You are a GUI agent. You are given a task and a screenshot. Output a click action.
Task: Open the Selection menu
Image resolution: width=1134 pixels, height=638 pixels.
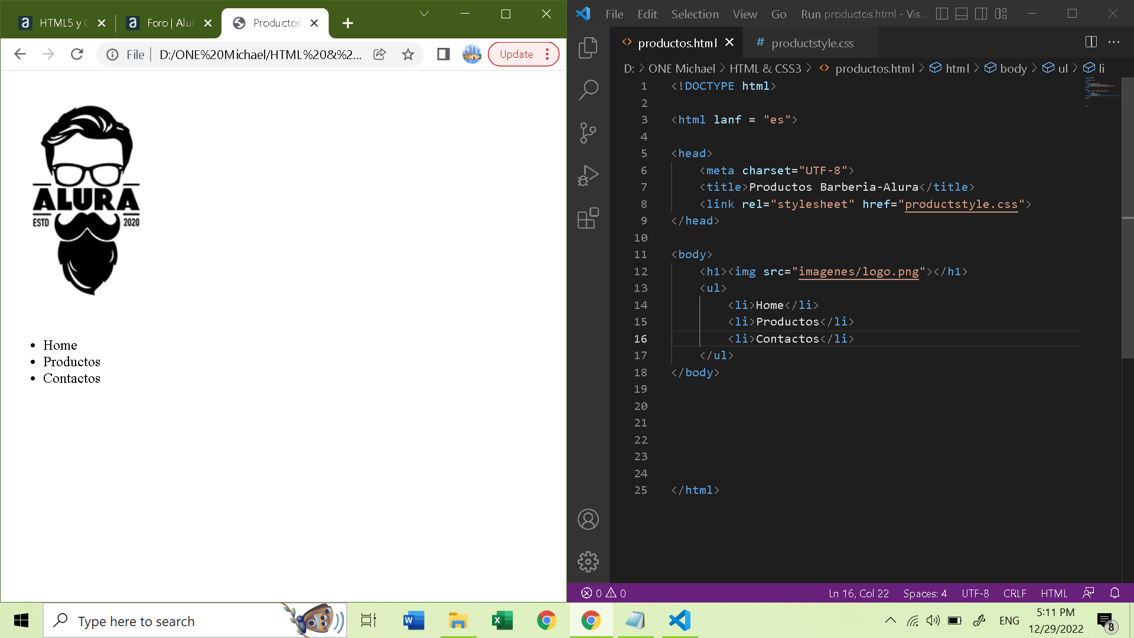tap(695, 14)
